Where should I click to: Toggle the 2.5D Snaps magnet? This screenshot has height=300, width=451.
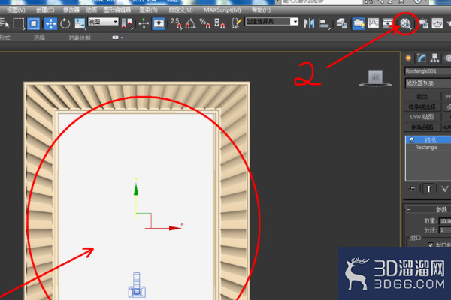(x=176, y=23)
